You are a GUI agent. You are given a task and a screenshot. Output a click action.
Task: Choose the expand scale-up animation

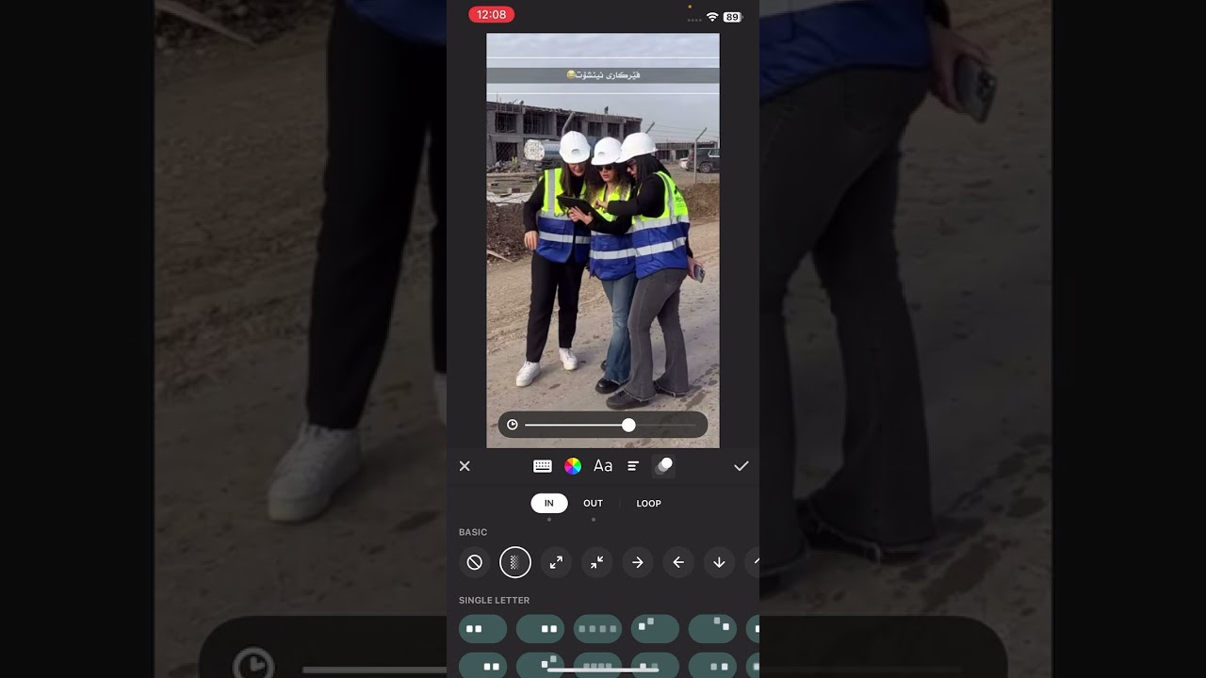(x=556, y=562)
